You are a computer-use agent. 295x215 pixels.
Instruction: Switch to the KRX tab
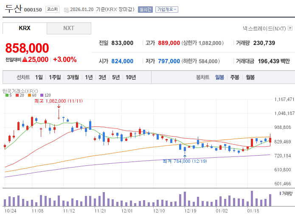tap(25, 28)
